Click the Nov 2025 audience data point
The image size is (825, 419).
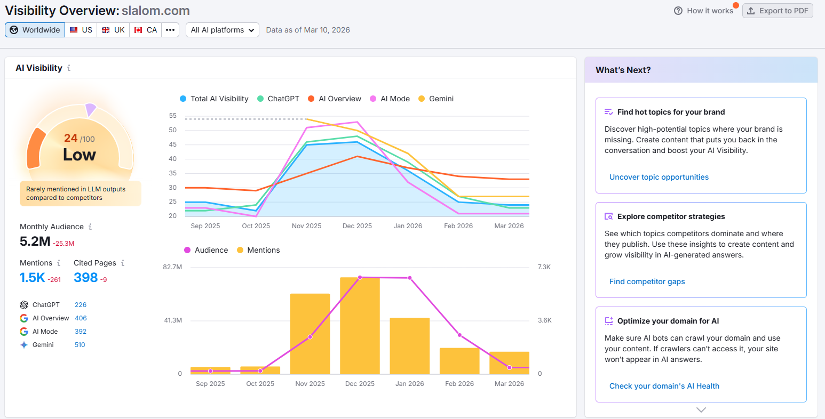[310, 337]
